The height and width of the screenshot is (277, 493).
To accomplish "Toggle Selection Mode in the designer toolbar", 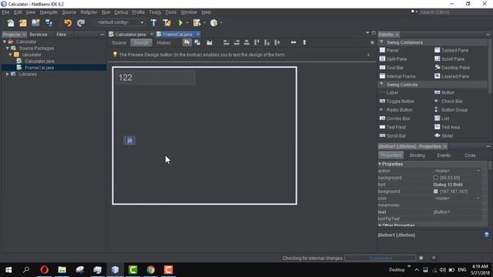I will (x=186, y=42).
